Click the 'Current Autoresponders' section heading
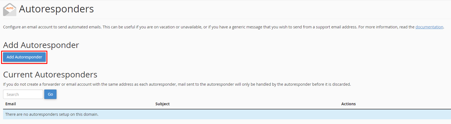451x124 pixels. click(50, 74)
